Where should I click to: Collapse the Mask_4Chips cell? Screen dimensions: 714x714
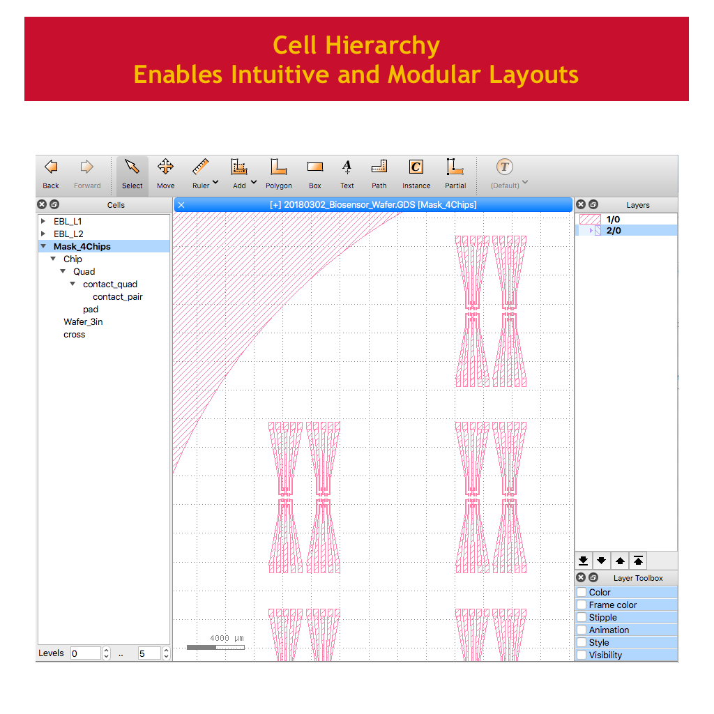pos(43,246)
